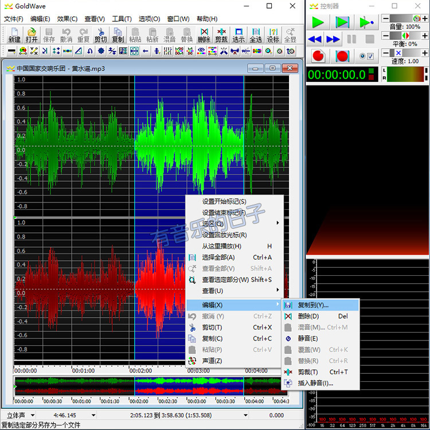This screenshot has height=430, width=430.
Task: Click the equalizer bars effect icon
Action: pyautogui.click(x=168, y=51)
